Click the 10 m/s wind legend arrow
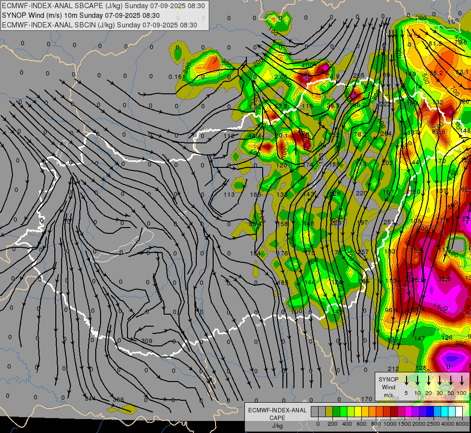The width and height of the screenshot is (471, 433). pos(418,380)
